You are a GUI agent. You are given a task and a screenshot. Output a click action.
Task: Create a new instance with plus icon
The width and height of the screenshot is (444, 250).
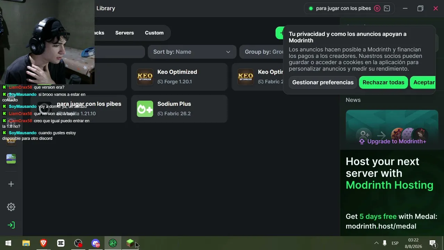[11, 184]
